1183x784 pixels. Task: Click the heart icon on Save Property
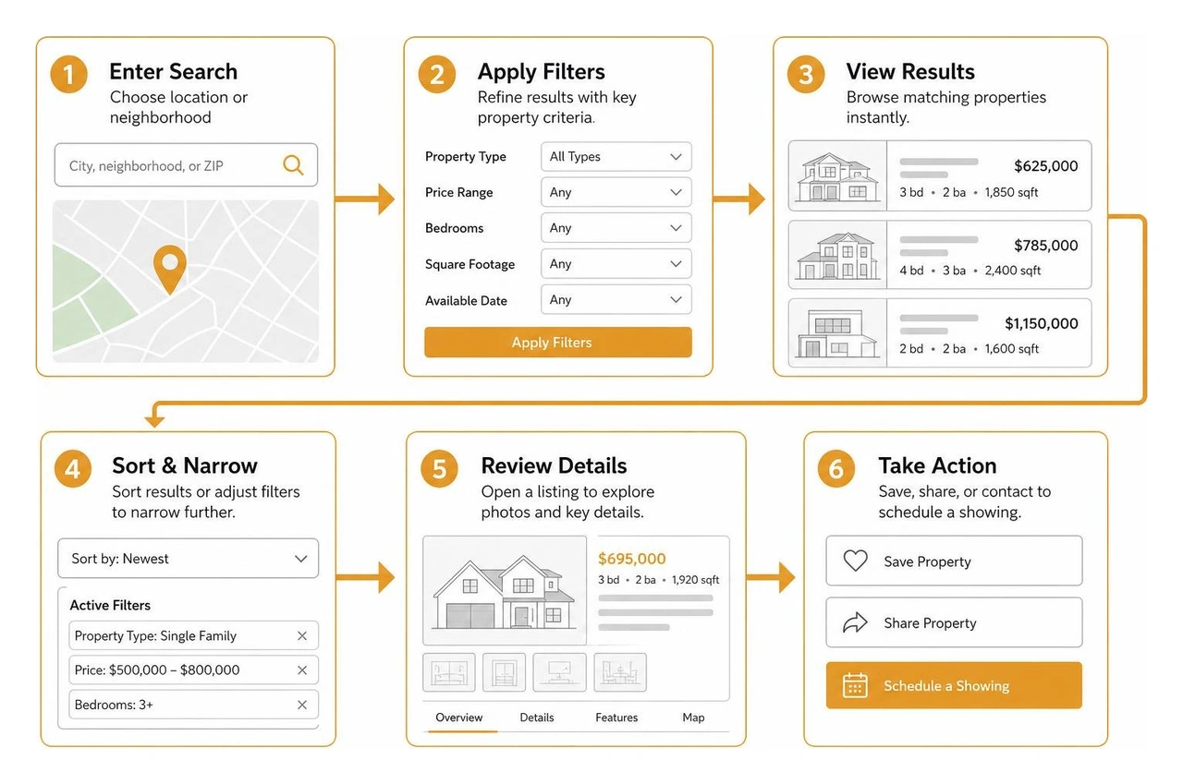point(856,561)
